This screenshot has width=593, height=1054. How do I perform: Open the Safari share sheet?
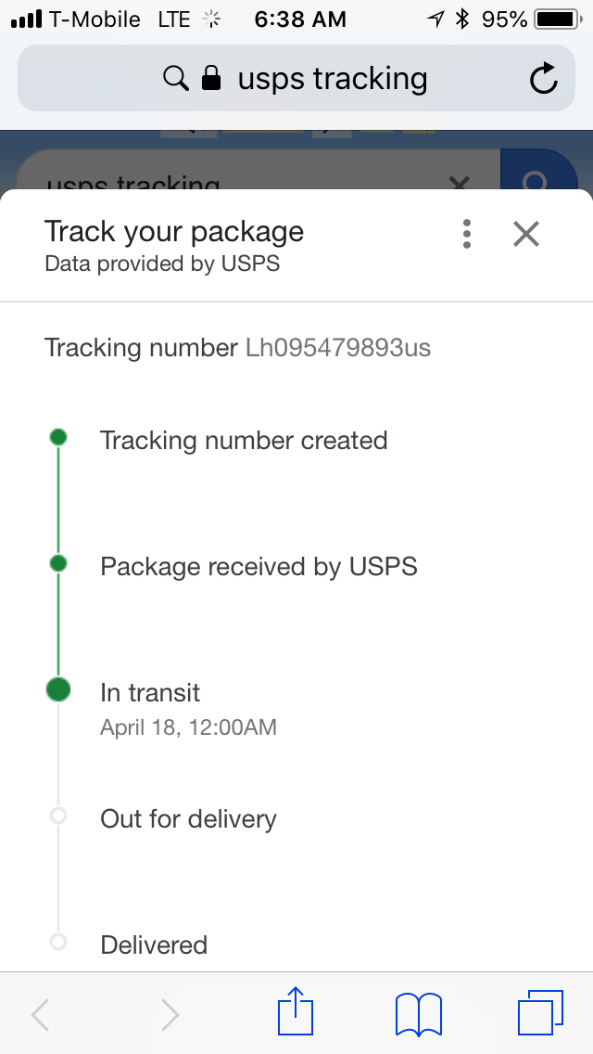click(296, 1012)
